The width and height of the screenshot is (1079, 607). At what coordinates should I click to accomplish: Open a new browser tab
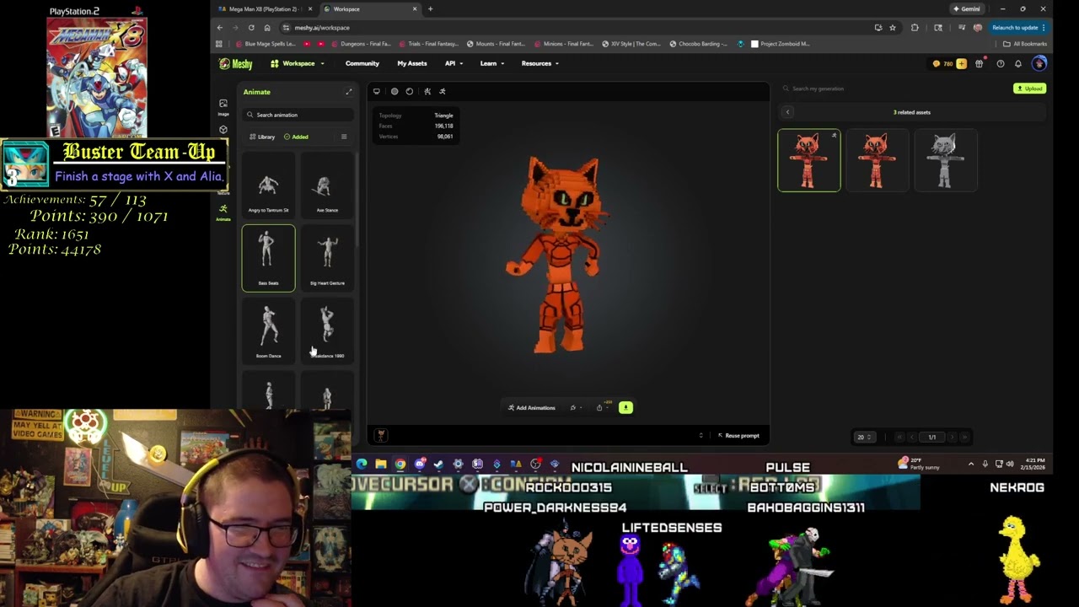[x=430, y=8]
